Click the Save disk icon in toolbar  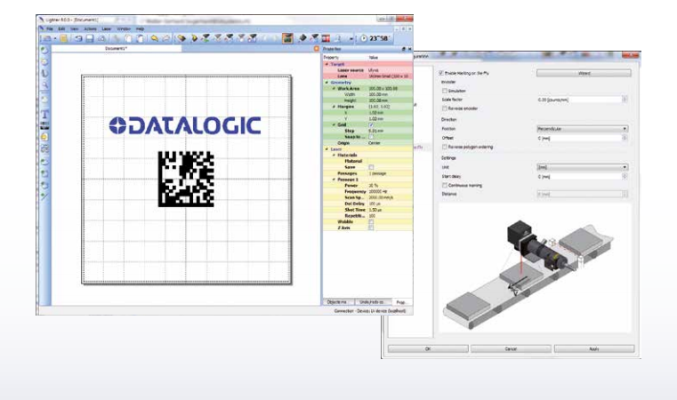[92, 41]
